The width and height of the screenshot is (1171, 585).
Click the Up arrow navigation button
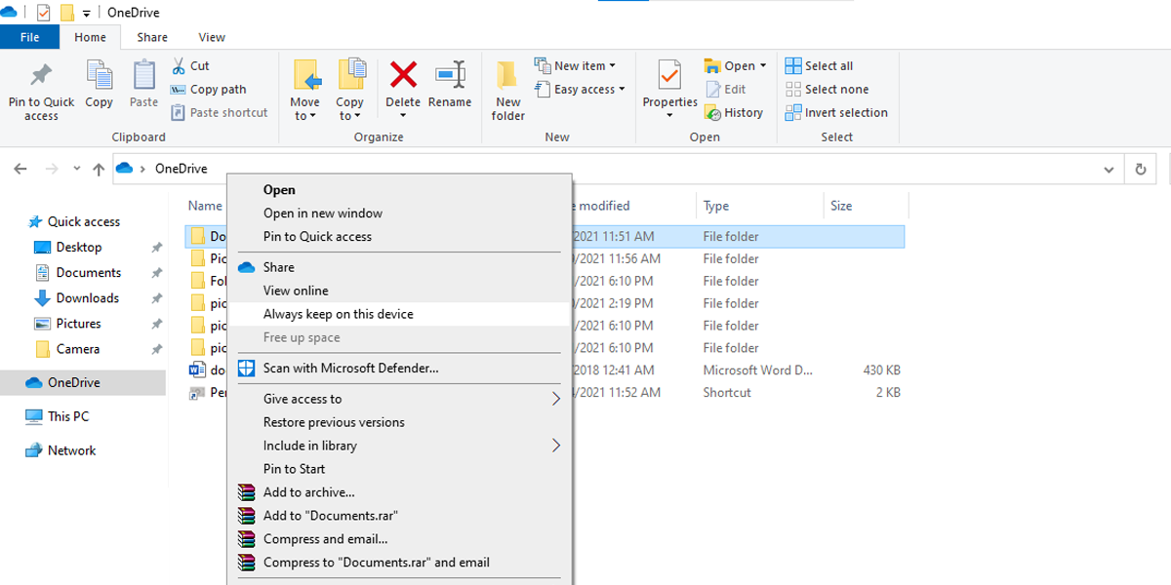(99, 169)
